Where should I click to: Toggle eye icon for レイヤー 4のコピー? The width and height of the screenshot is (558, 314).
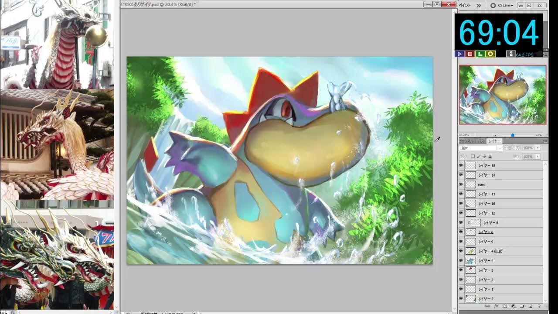(461, 251)
